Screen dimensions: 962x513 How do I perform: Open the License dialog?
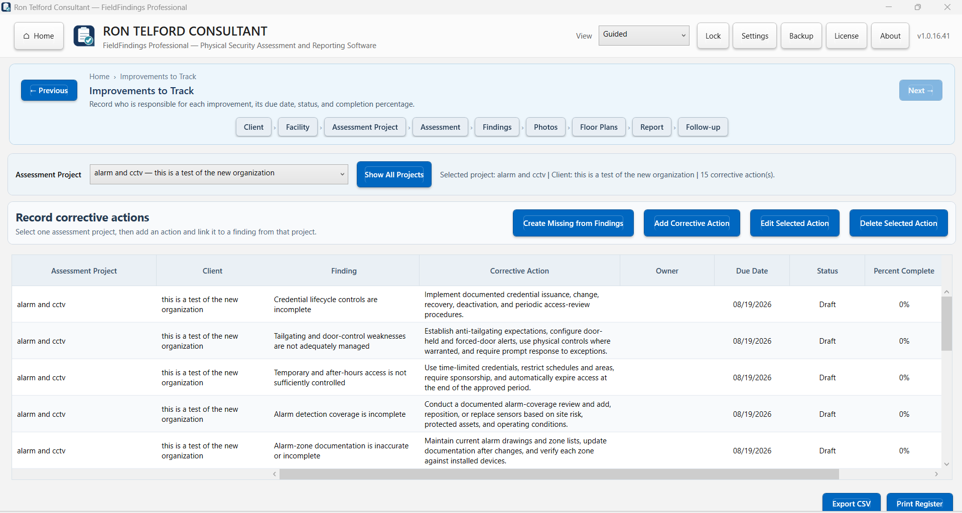coord(846,36)
